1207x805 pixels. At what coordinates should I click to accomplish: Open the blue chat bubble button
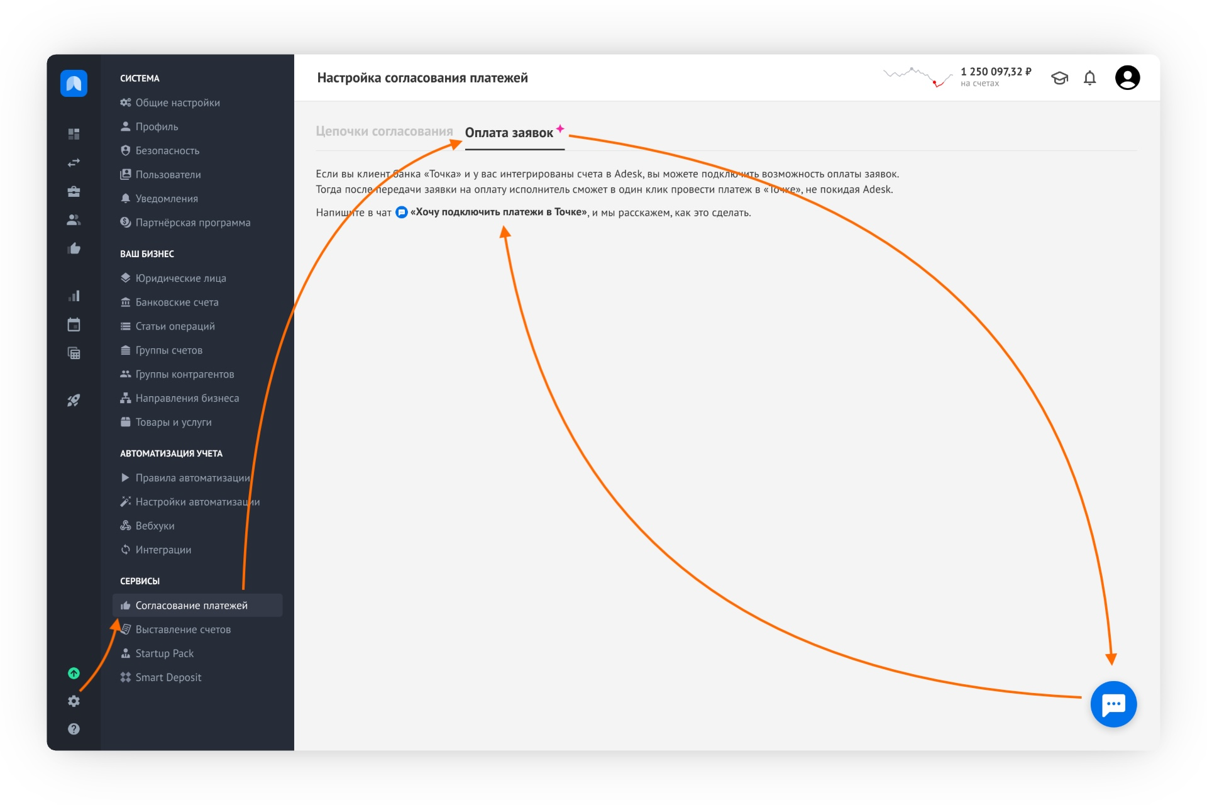[x=1113, y=704]
